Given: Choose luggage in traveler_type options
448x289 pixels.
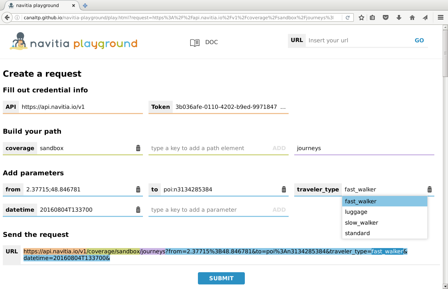Looking at the screenshot, I should pos(385,212).
